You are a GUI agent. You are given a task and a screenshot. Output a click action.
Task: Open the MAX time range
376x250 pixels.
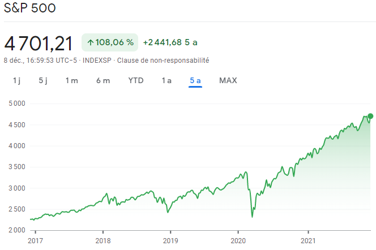tap(228, 80)
